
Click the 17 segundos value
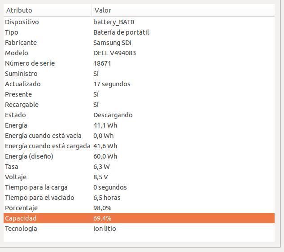click(112, 84)
